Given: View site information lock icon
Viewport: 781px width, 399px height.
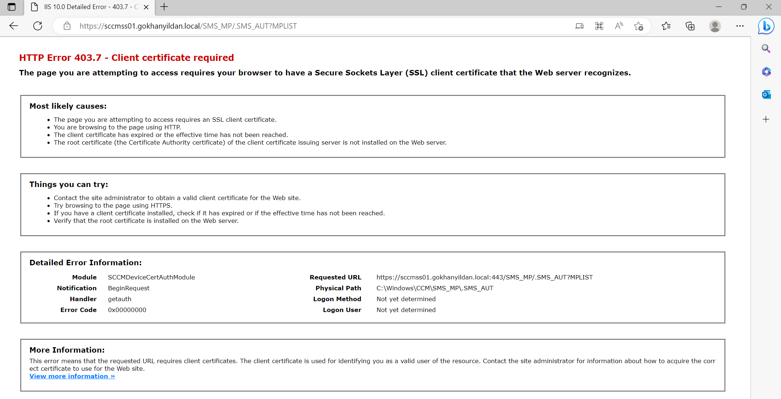Looking at the screenshot, I should pyautogui.click(x=67, y=26).
